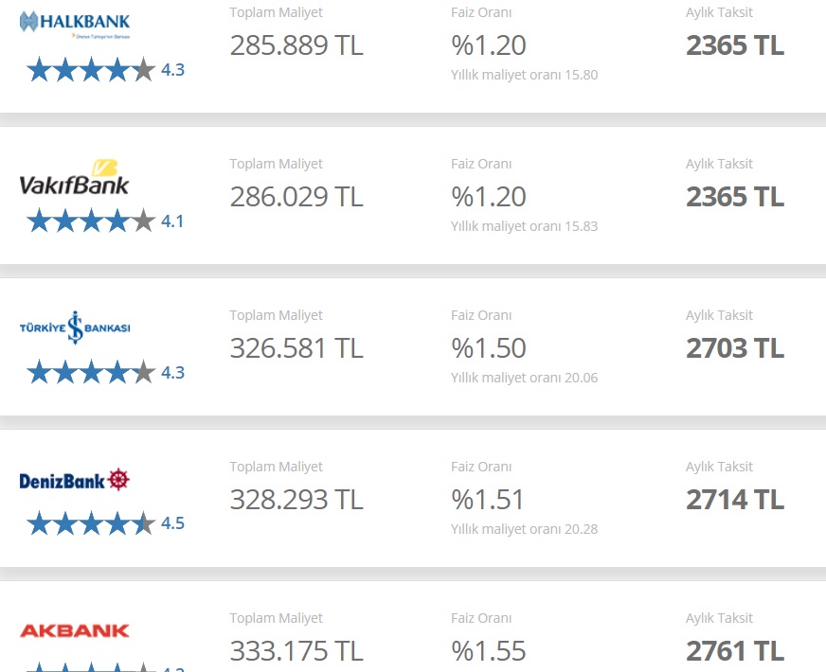Viewport: 826px width, 672px height.
Task: Click the VakıfBank logo
Action: click(74, 178)
